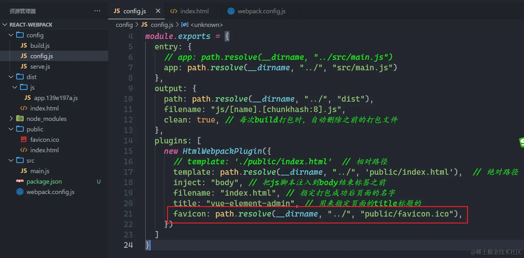Select the node_modules folder label
This screenshot has width=524, height=258.
coord(47,119)
